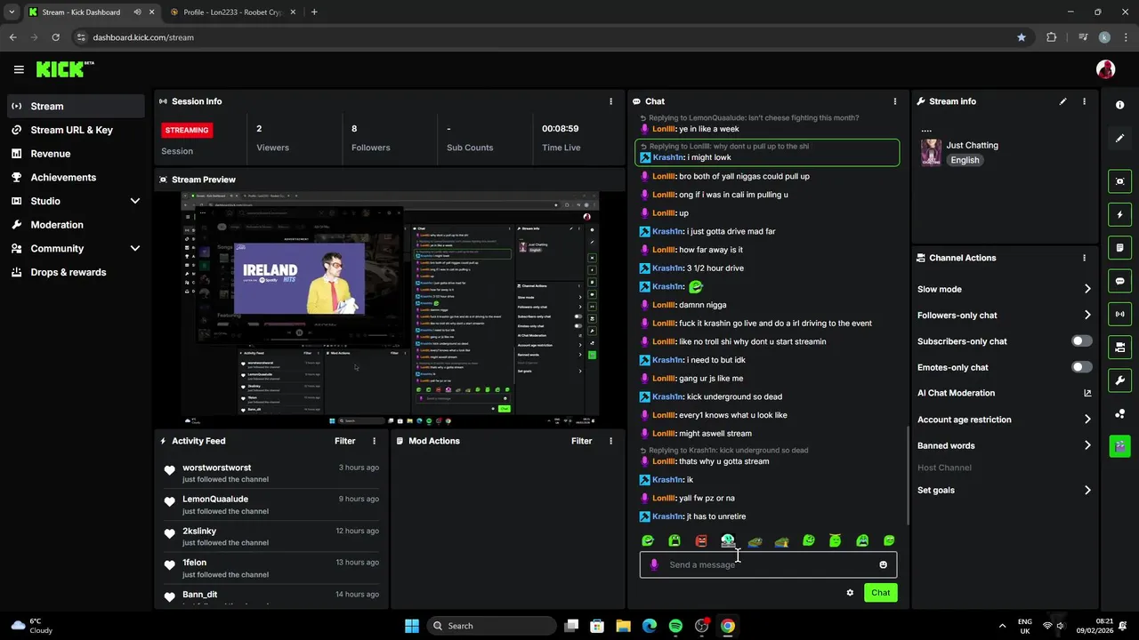Open the Mod Actions Filter dropdown
The image size is (1139, 640).
pos(581,441)
